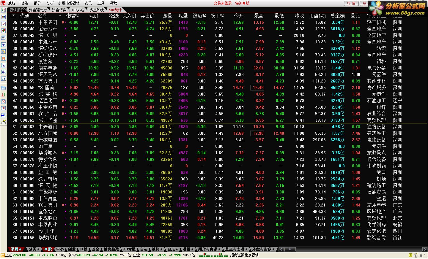This screenshot has height=259, width=428.
Task: Select the 创业 bottom tab
Action: coord(72,249)
